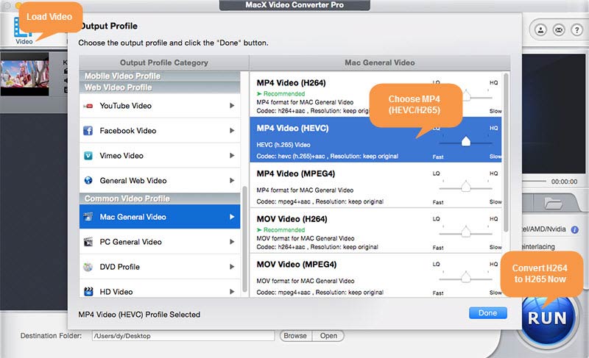The image size is (589, 358).
Task: Select the YouTube Video category
Action: [x=160, y=106]
